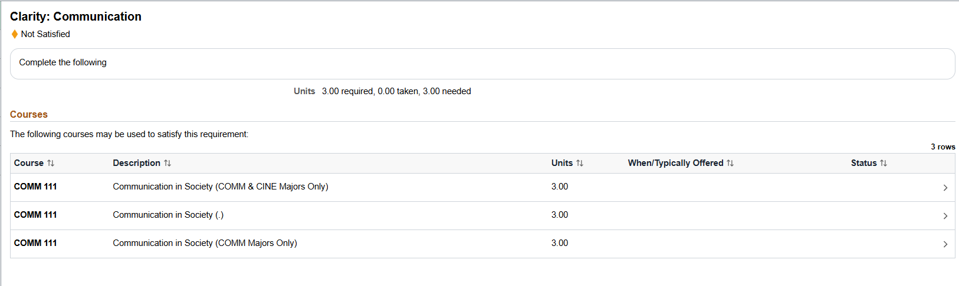Click Communication in Society (COMM & CINE Majors Only)
Screen dimensions: 959x286
(x=221, y=187)
